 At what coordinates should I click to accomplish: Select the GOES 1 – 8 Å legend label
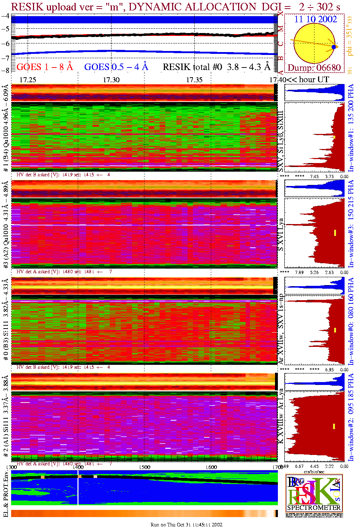(x=44, y=67)
